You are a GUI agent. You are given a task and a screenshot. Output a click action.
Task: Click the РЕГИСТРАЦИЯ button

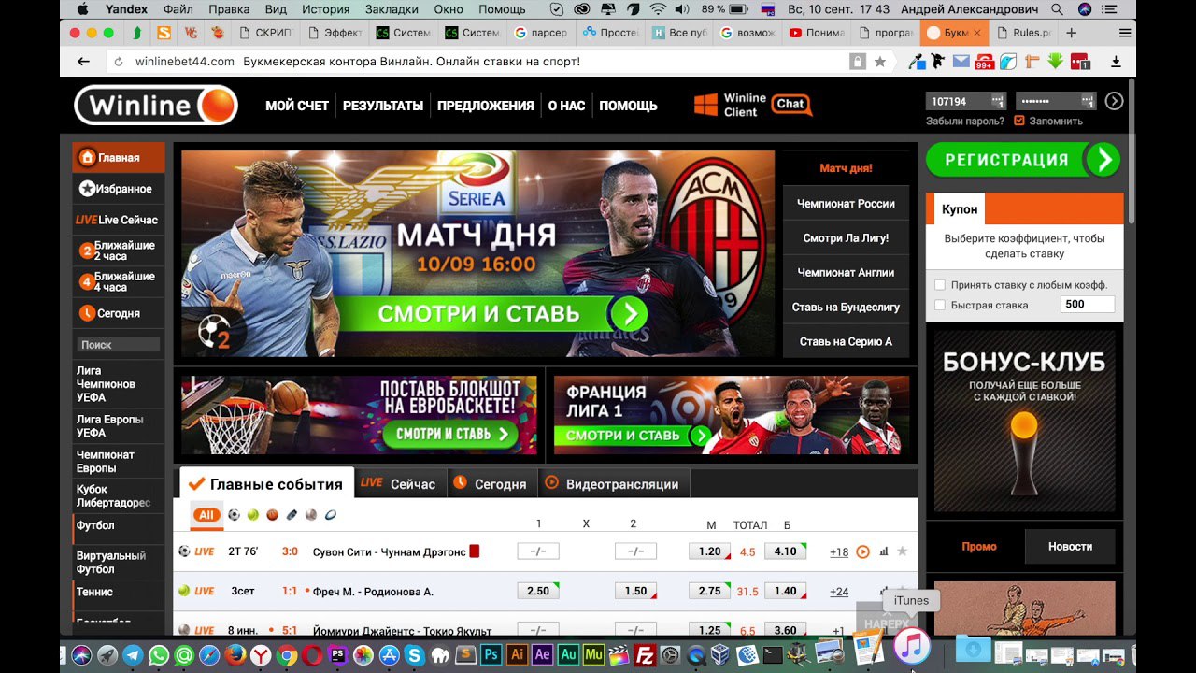(1022, 160)
